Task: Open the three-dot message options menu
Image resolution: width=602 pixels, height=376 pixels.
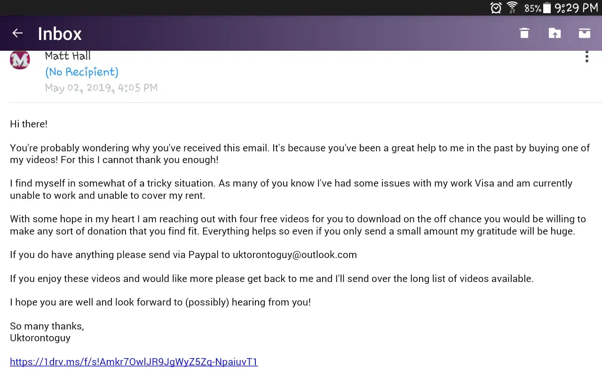Action: click(586, 57)
